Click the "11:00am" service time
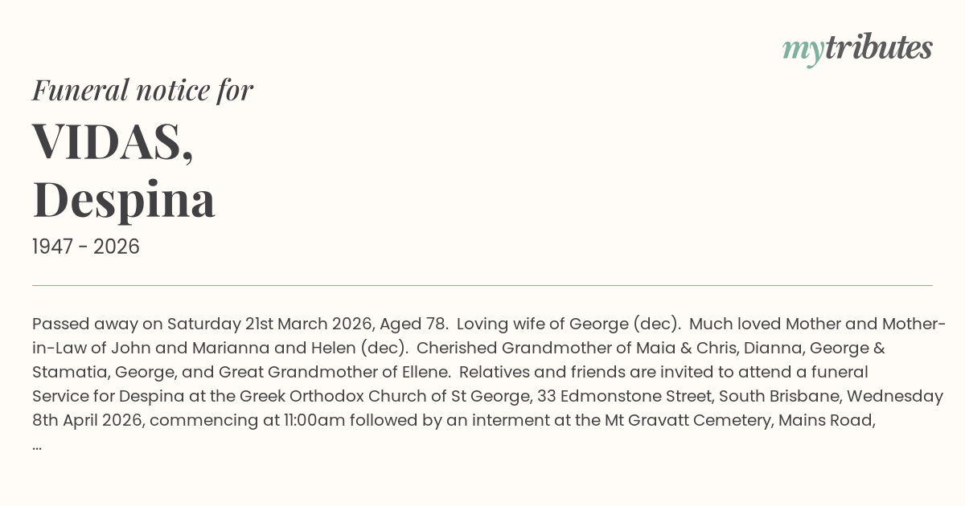This screenshot has height=506, width=965. coord(322,420)
